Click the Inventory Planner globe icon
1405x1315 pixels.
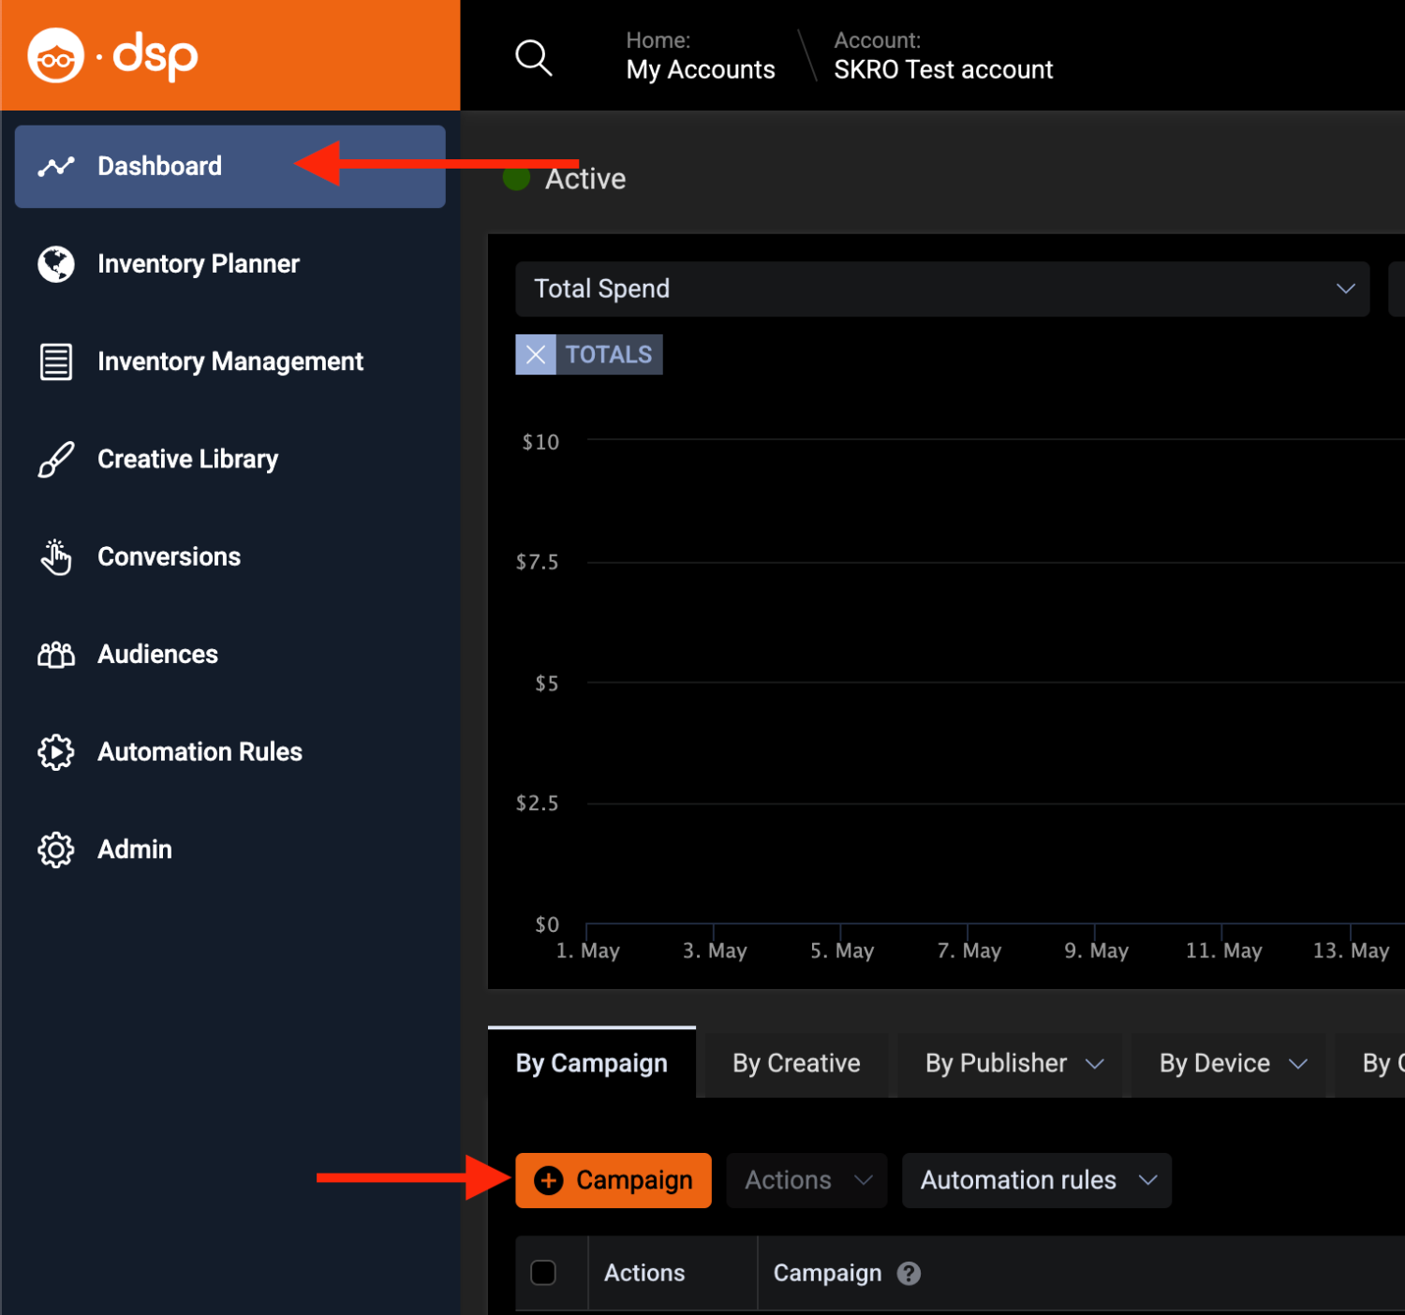(x=56, y=264)
